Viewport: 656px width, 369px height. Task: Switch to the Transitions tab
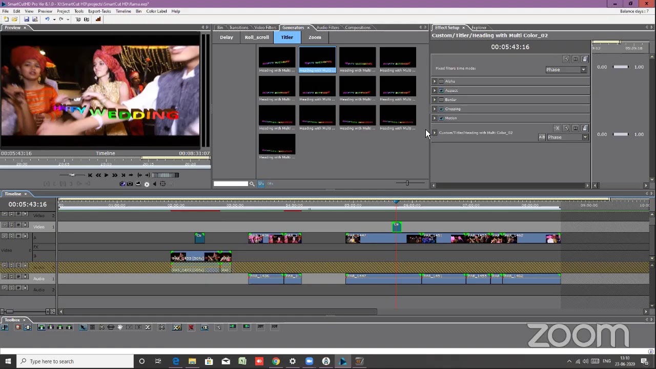pos(238,28)
